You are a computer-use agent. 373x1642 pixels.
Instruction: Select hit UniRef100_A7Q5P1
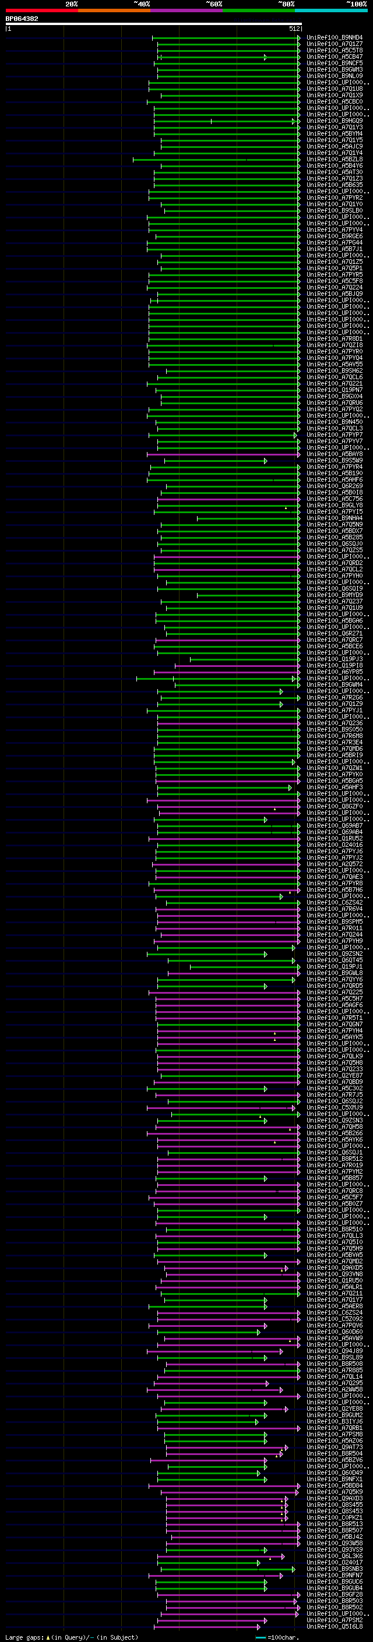coord(335,269)
